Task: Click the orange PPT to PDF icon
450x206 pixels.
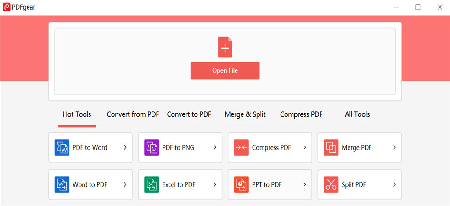Action: [242, 184]
